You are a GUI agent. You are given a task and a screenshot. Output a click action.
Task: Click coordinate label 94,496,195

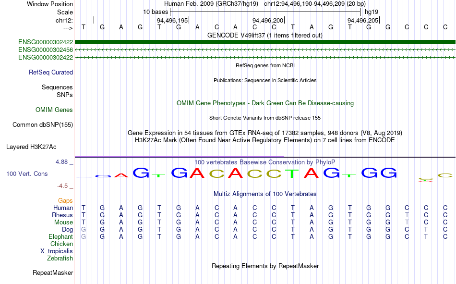(x=172, y=20)
